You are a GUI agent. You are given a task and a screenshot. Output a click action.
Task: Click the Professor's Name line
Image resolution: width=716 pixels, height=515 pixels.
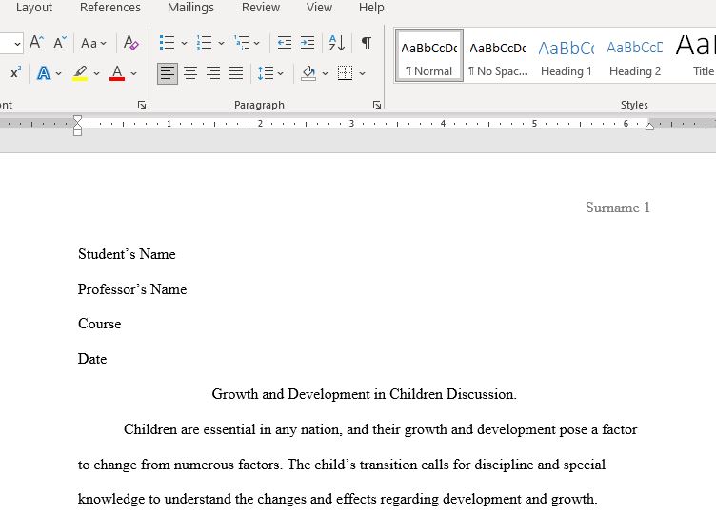pos(132,289)
